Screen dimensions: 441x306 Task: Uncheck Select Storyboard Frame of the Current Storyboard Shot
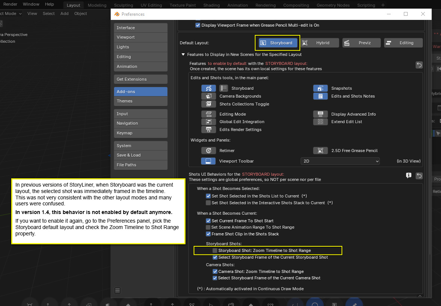coord(215,257)
